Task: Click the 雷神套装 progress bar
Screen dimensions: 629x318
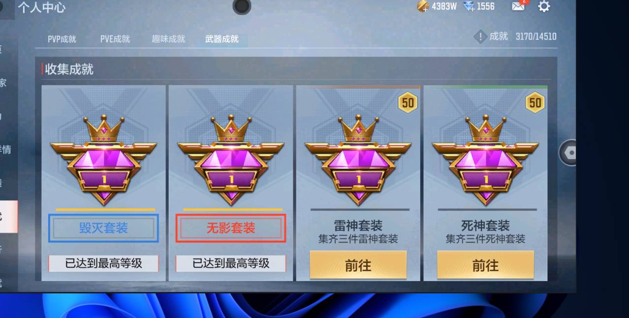Action: [x=360, y=210]
